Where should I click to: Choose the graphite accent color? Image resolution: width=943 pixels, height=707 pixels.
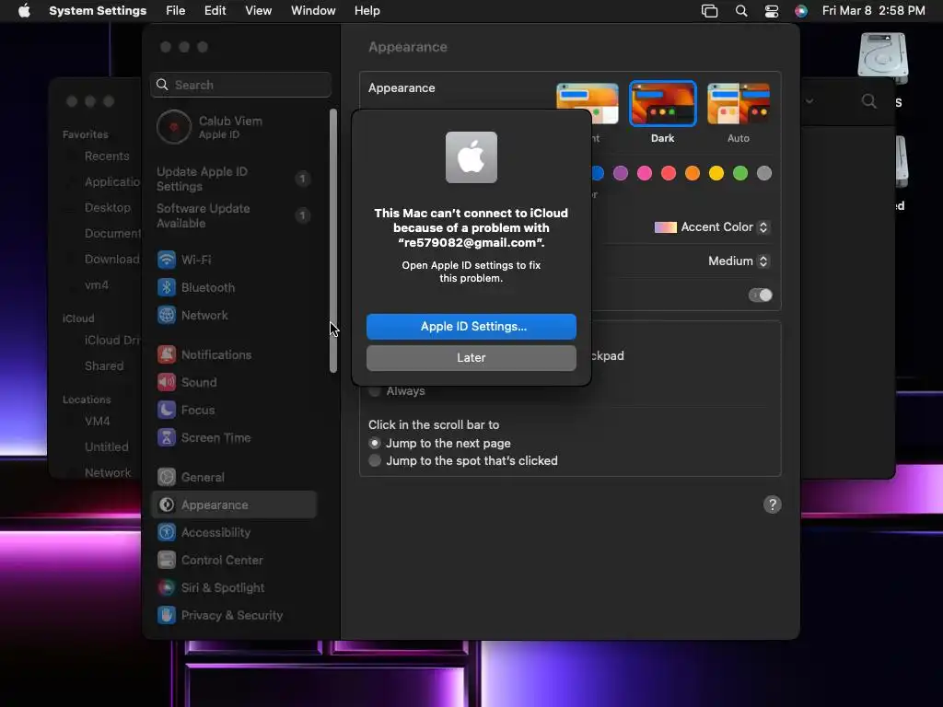pos(764,173)
